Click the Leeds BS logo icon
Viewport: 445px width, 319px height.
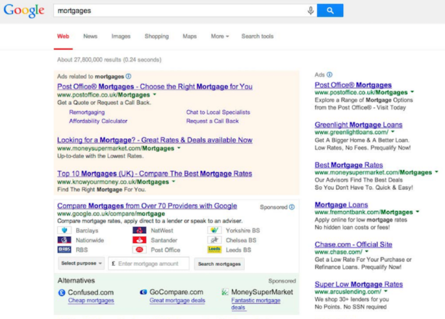click(214, 250)
